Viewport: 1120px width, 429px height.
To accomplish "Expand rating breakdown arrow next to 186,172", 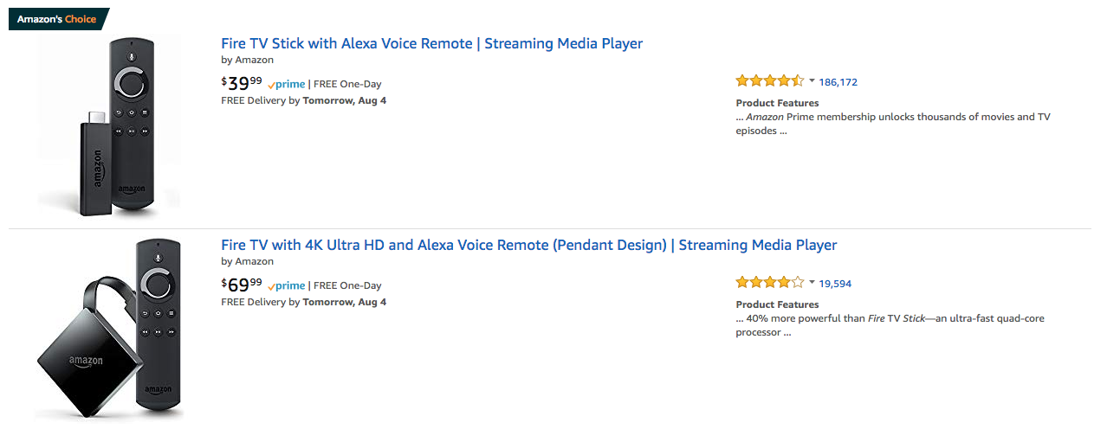I will pos(812,81).
